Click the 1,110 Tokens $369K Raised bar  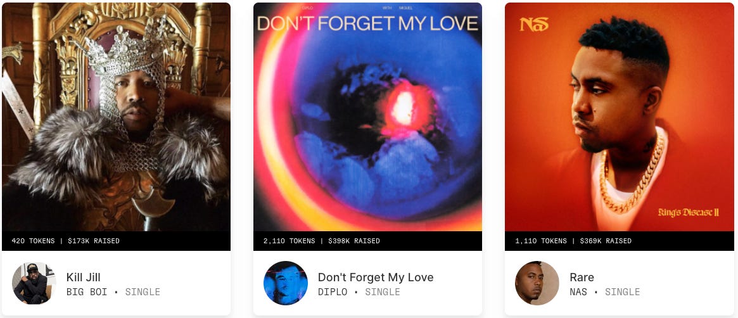(x=620, y=241)
